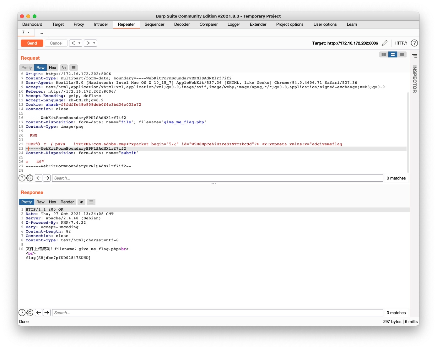Switch to top/bottom split layout view
Image resolution: width=437 pixels, height=349 pixels.
coord(393,55)
